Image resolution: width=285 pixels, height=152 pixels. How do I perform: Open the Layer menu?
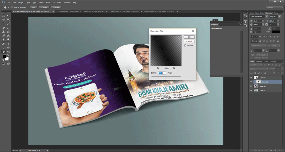point(28,3)
